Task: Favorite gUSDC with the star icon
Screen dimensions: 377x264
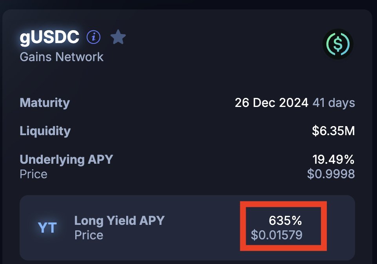Action: coord(118,38)
